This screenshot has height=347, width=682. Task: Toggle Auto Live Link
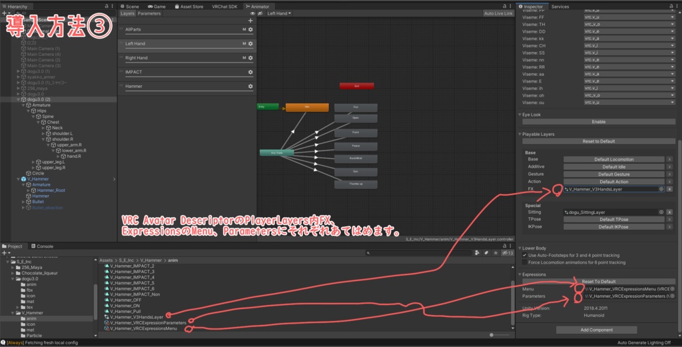(498, 13)
